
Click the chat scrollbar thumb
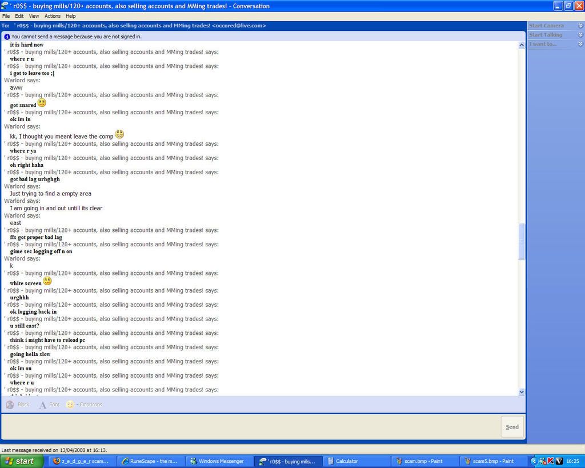click(521, 241)
